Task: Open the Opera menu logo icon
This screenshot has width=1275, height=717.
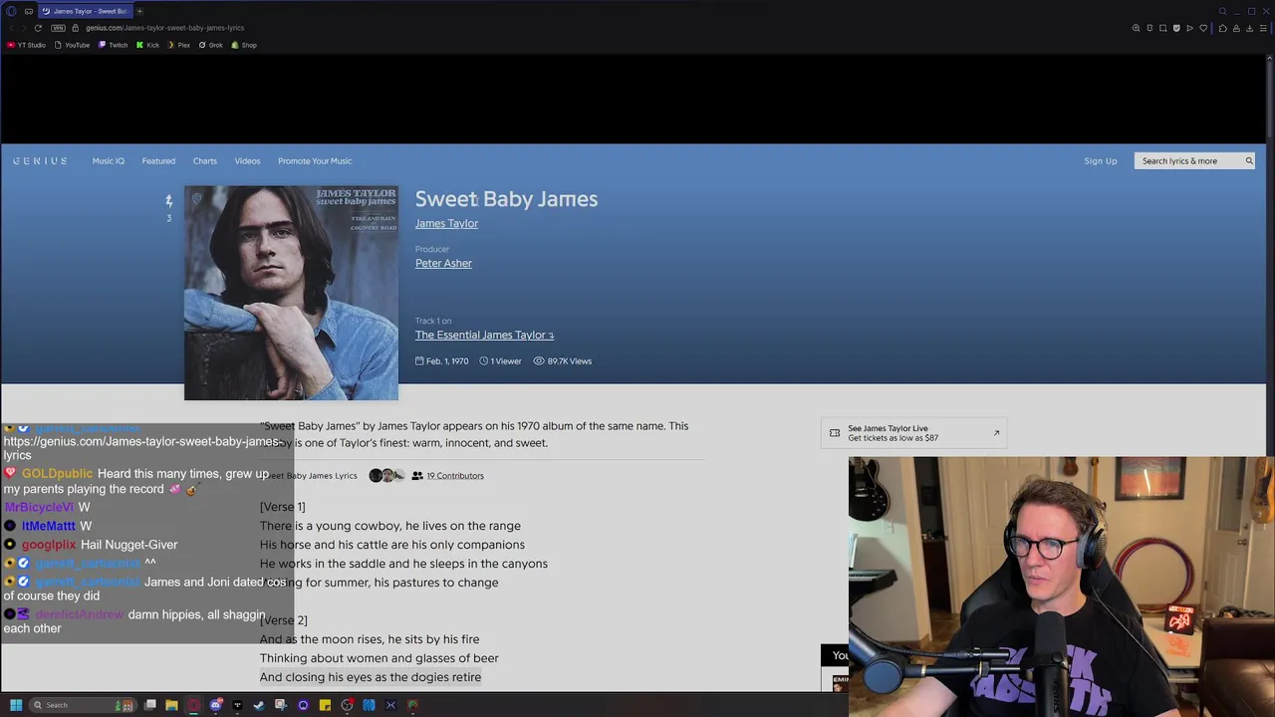Action: [x=11, y=11]
